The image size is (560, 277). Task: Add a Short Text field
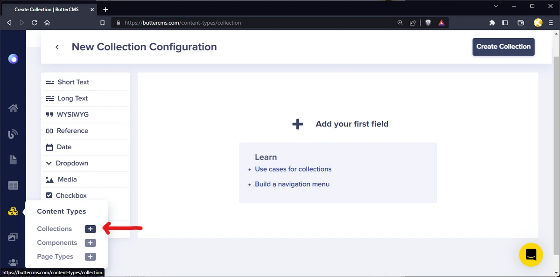pyautogui.click(x=85, y=82)
